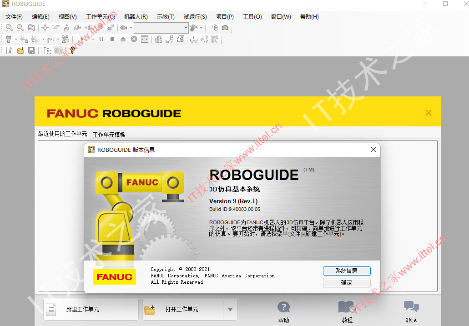Click the zoom out magnifier icon
Image resolution: width=469 pixels, height=326 pixels.
20,28
